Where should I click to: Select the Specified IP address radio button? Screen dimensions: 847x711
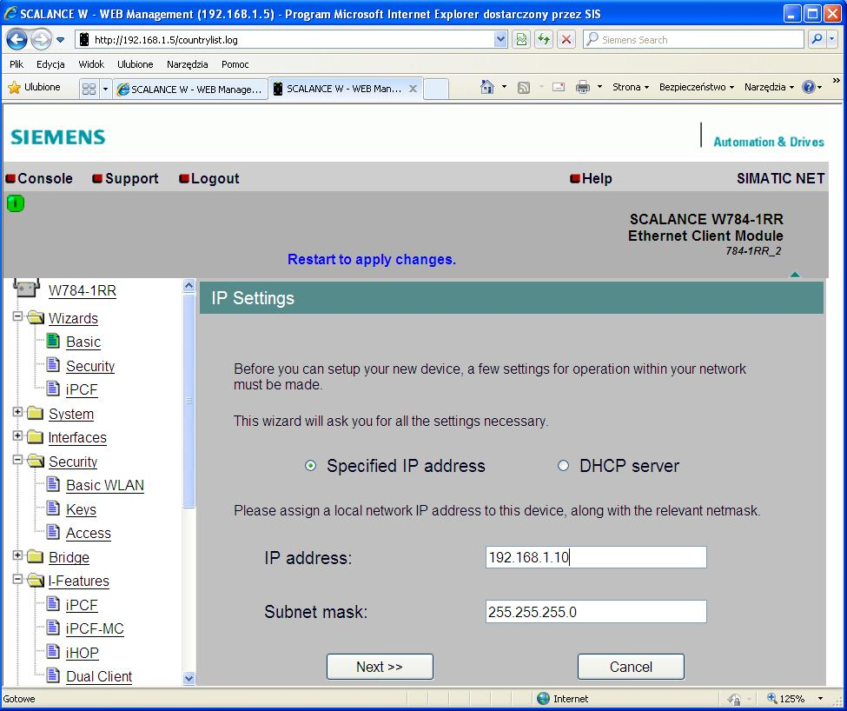pos(311,466)
